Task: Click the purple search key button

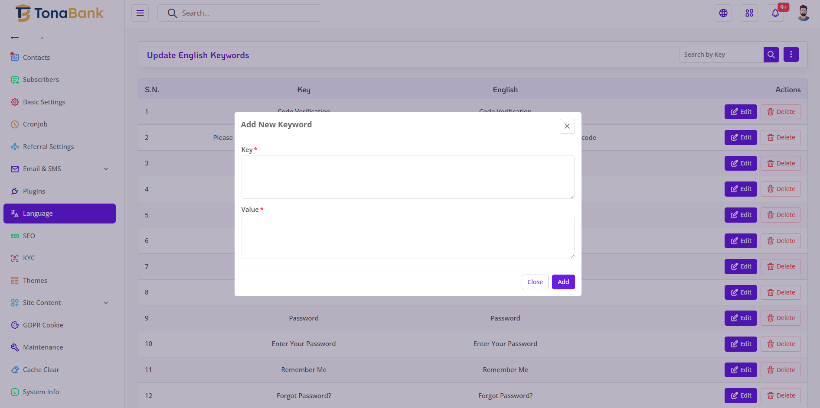Action: tap(771, 55)
